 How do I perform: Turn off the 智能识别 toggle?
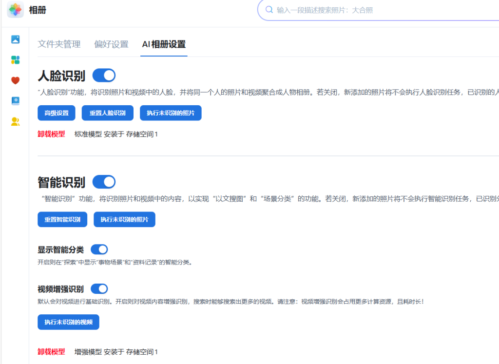pos(104,182)
